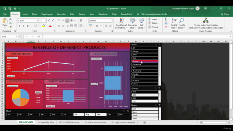This screenshot has height=131, width=233.
Task: Open Sort & Filter menu
Action: 174,23
